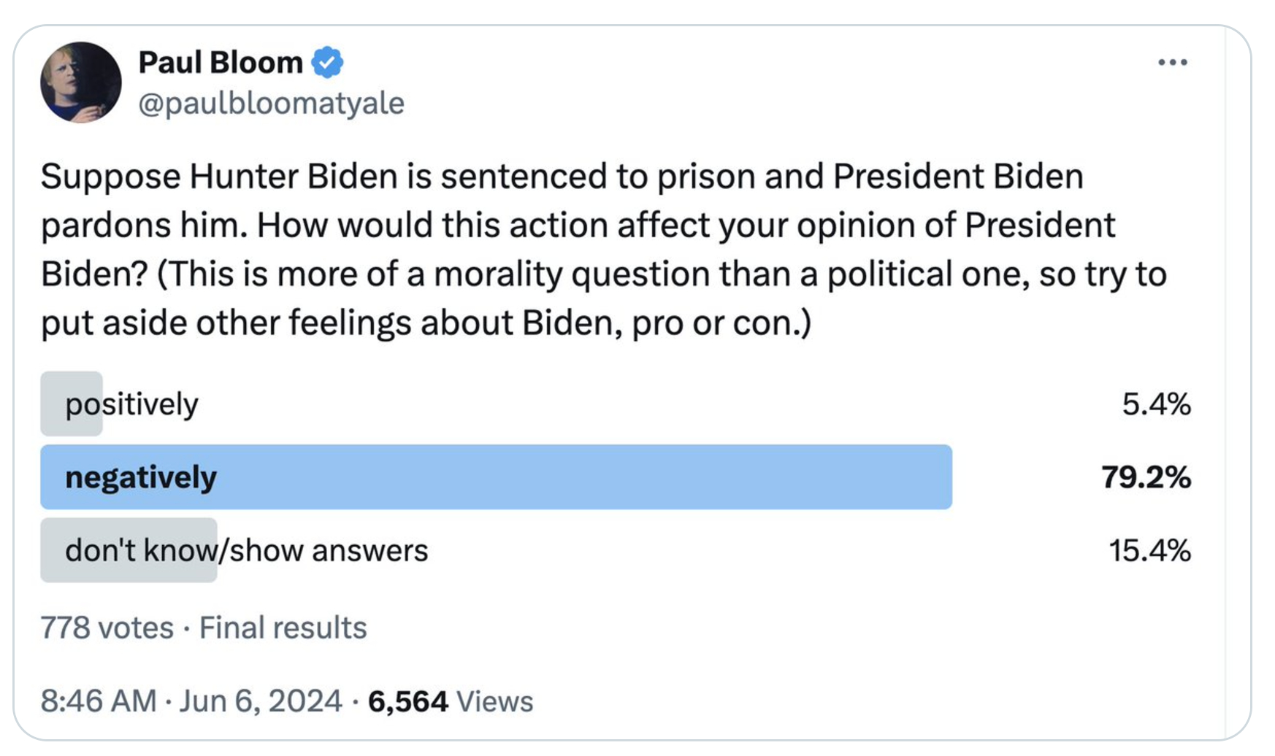Click the 'Final results' label
1275x756 pixels.
tap(283, 628)
